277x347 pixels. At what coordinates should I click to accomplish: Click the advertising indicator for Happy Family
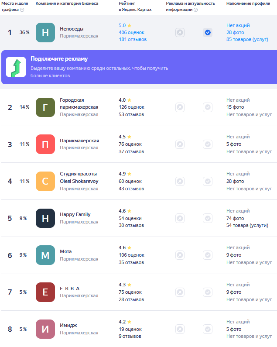pos(180,218)
